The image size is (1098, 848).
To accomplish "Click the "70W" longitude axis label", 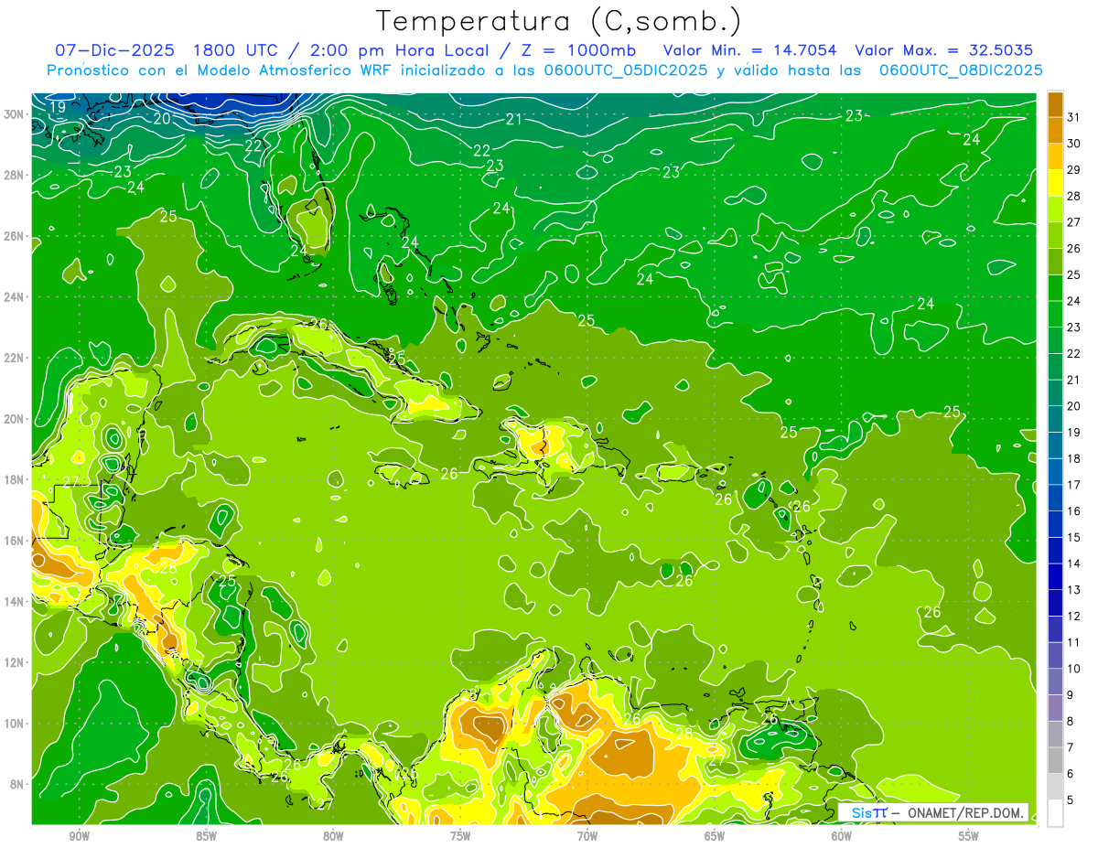I will (587, 836).
